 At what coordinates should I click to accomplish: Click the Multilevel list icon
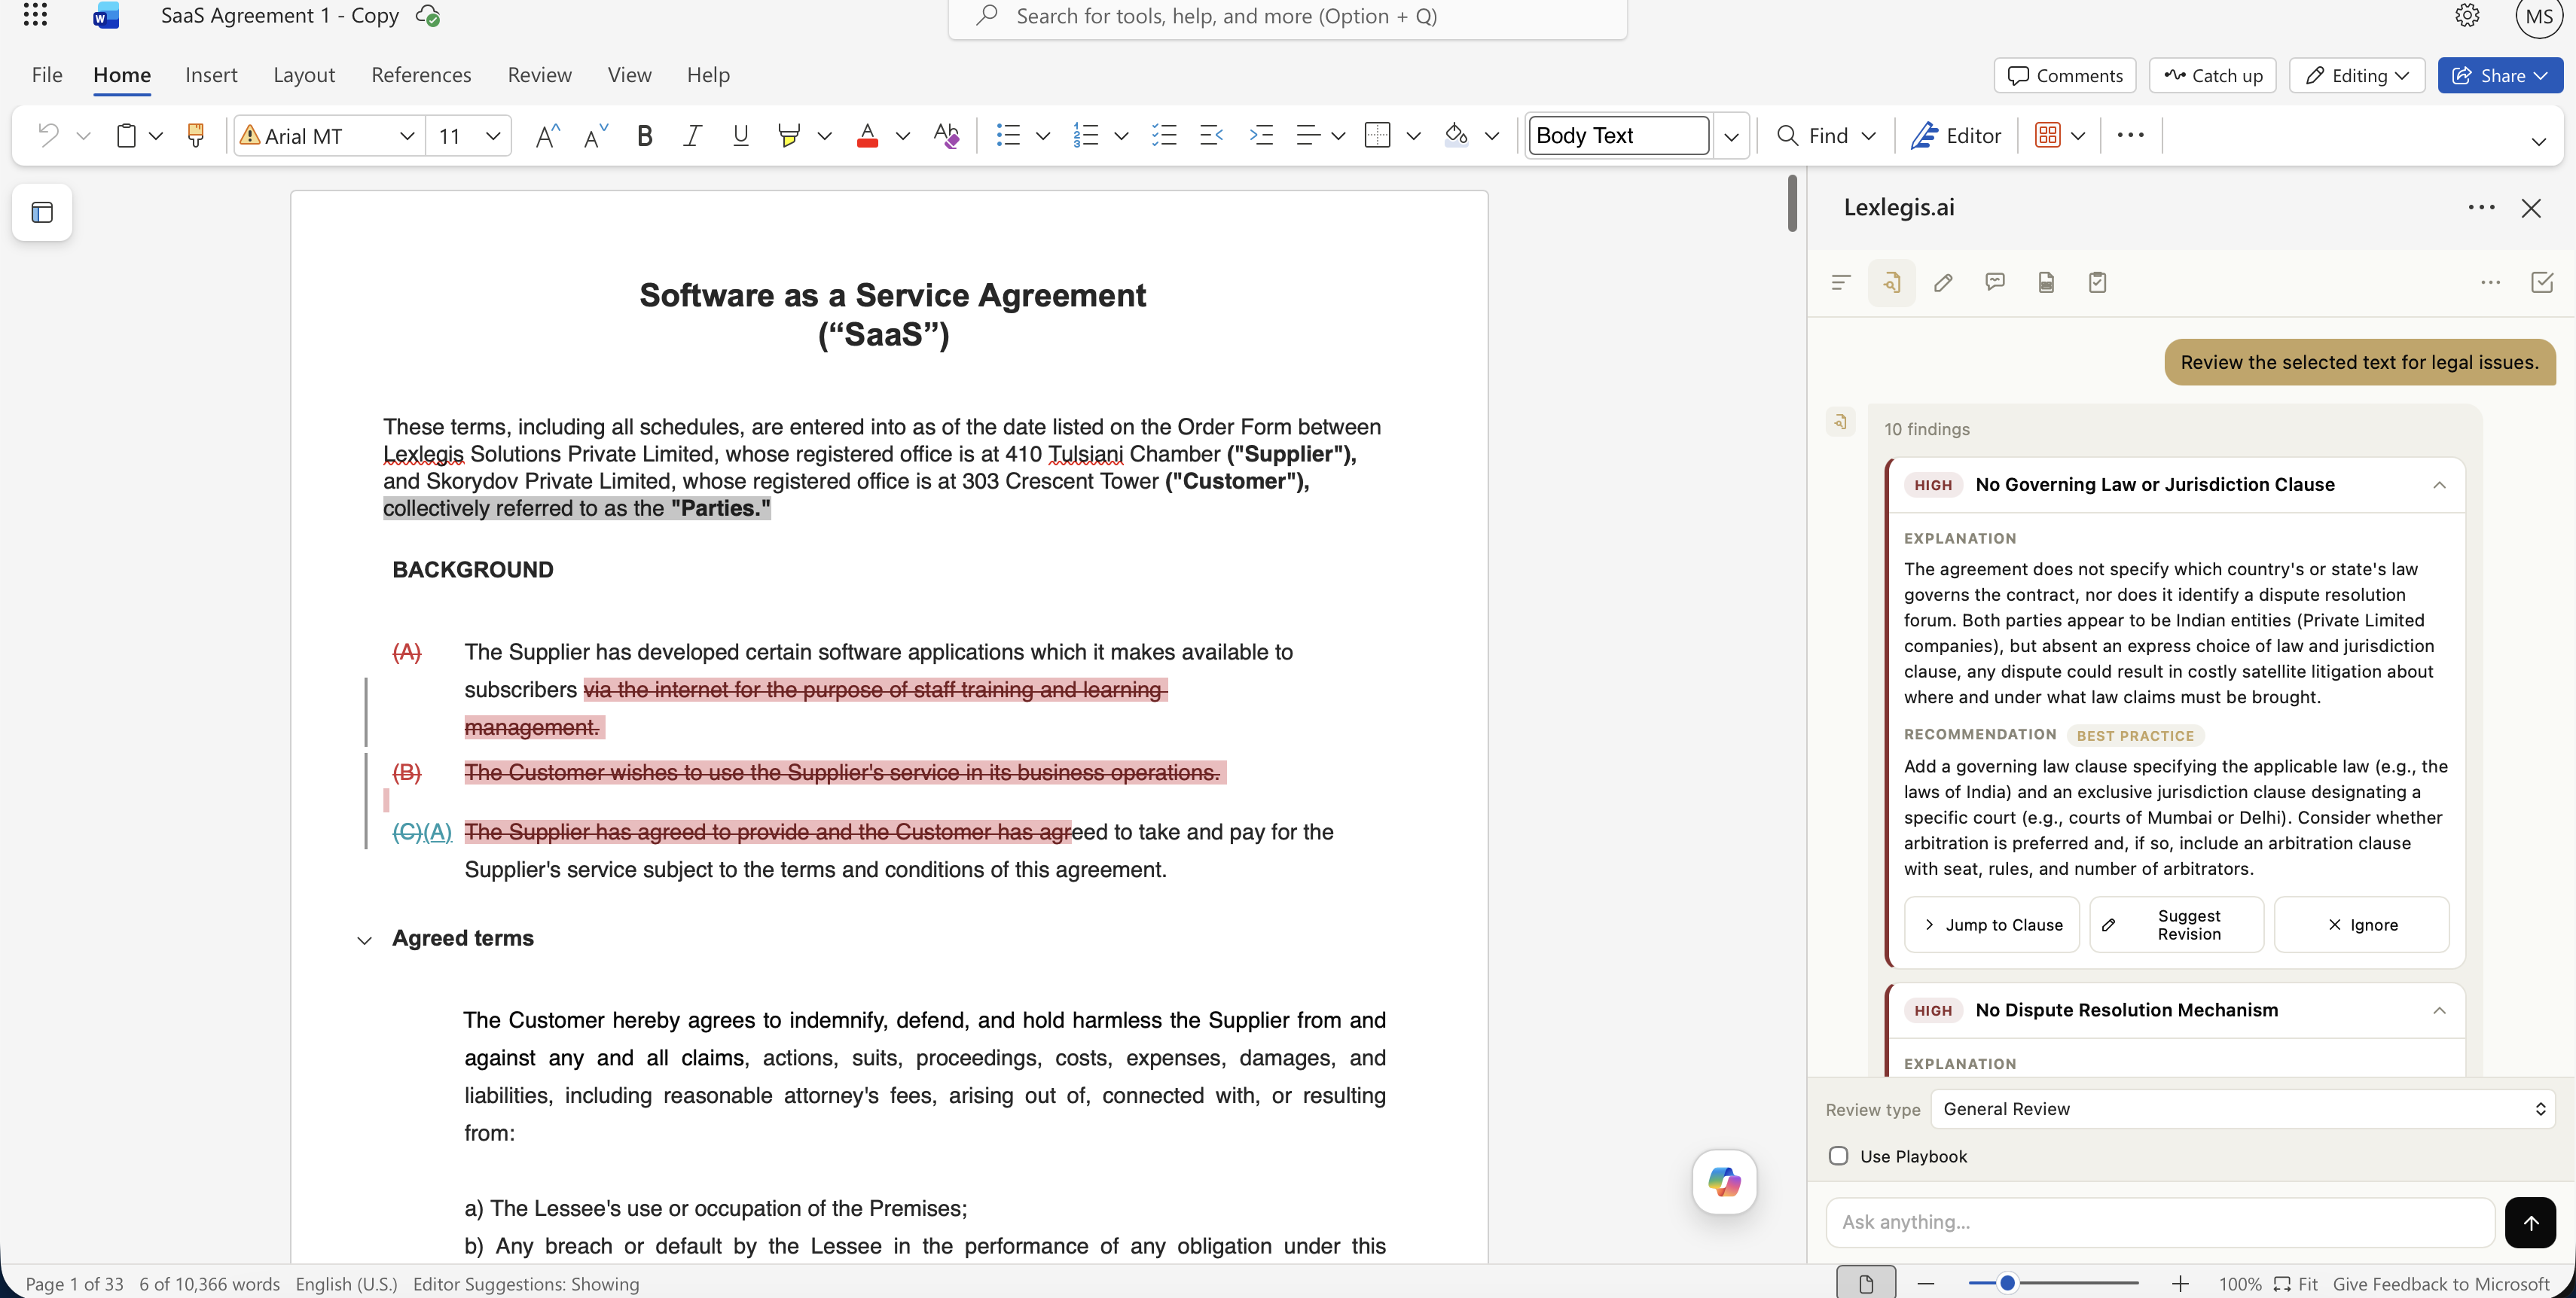[1164, 135]
